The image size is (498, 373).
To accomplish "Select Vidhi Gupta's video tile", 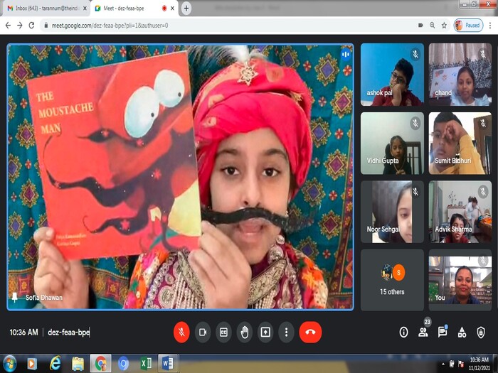I will (x=392, y=143).
